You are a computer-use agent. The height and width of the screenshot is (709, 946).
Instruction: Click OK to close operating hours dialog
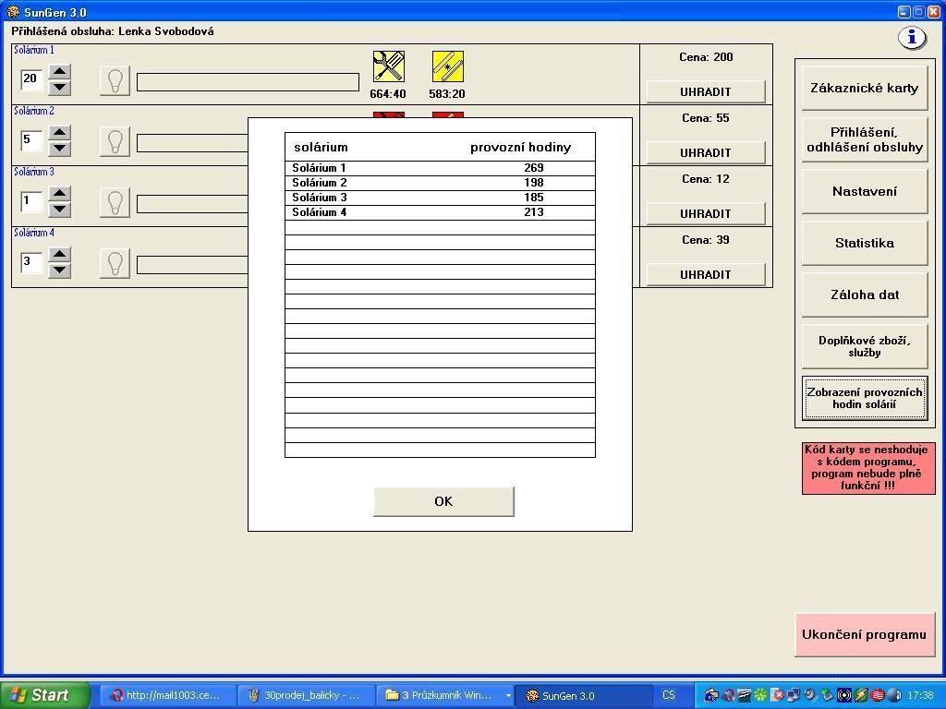[443, 501]
